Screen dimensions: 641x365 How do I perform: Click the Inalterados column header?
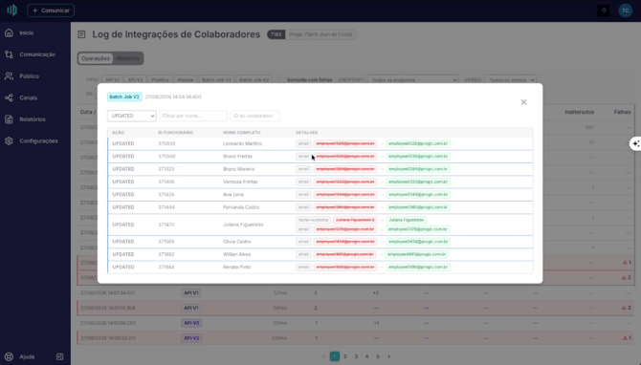[579, 112]
